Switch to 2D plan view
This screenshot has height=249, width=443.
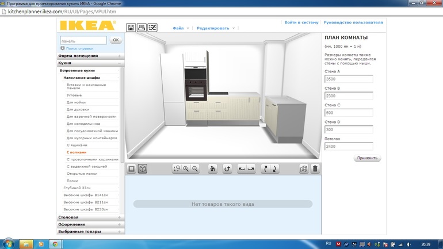point(131,169)
